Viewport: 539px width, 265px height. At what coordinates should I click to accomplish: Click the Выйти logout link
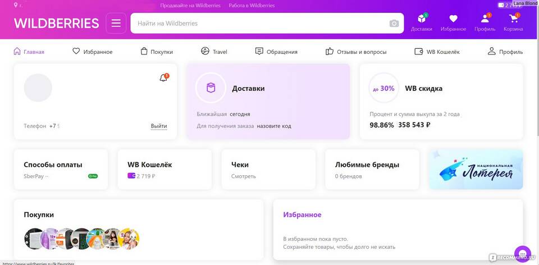pyautogui.click(x=159, y=126)
